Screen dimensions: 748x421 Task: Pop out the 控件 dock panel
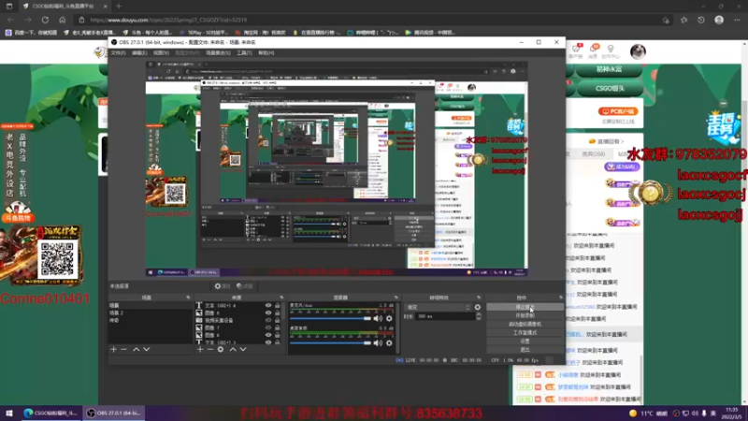coord(561,298)
